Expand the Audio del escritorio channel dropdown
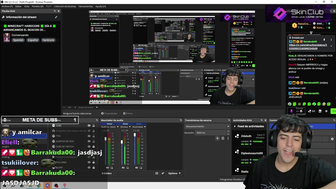Screen dimensions: 336x189 (x=118, y=127)
